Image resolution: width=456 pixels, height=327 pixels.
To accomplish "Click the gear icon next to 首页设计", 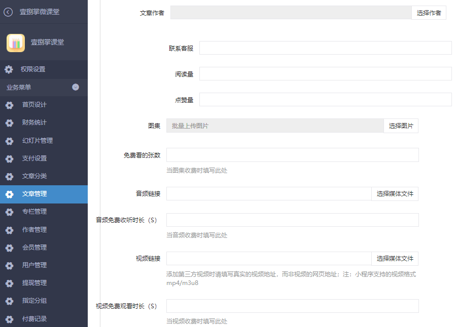I will 9,105.
